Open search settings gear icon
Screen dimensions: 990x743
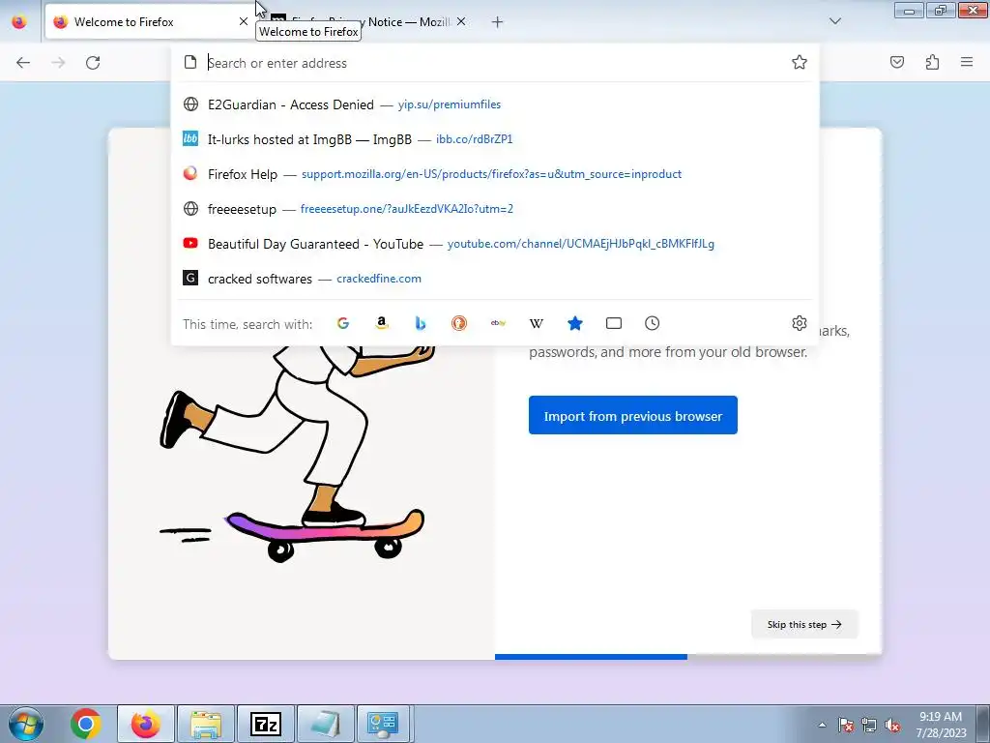click(x=800, y=323)
